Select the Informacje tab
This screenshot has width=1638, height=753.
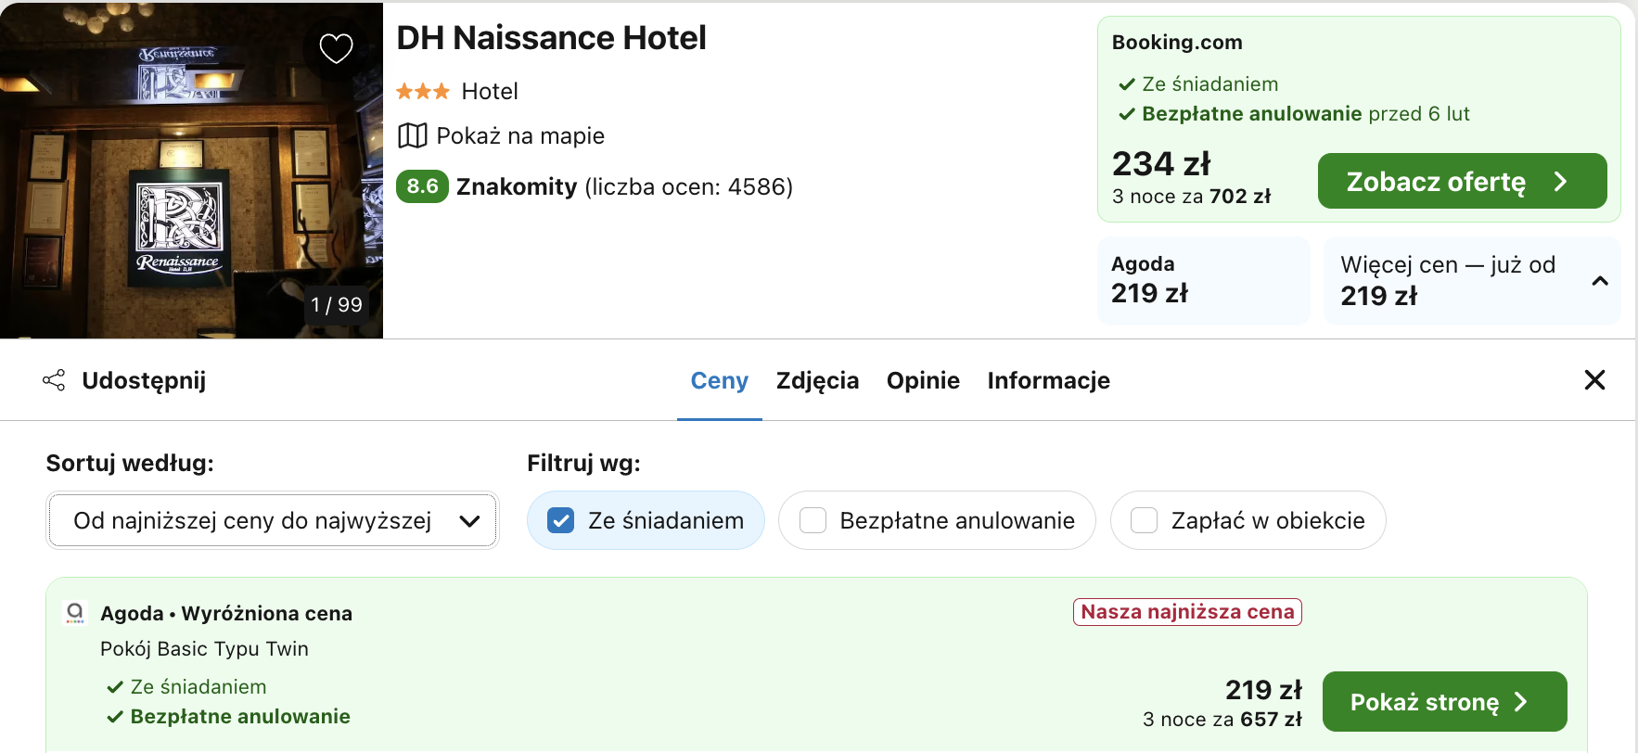1048,380
